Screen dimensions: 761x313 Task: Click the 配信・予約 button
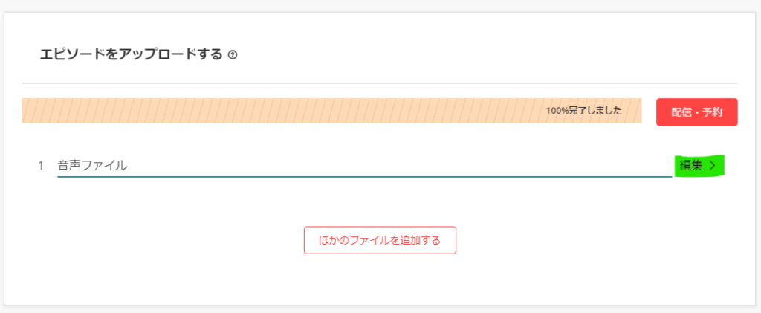696,112
